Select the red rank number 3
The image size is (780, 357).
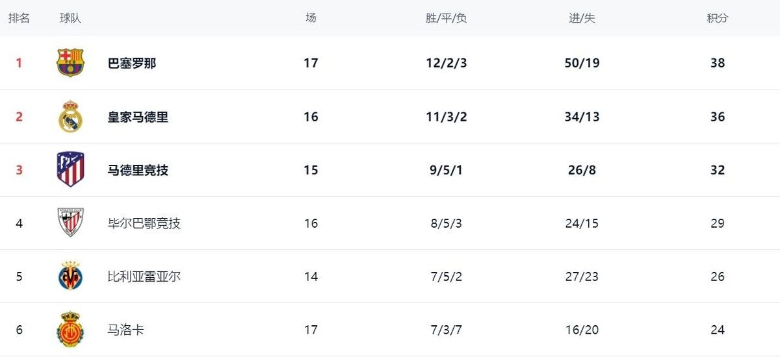19,170
